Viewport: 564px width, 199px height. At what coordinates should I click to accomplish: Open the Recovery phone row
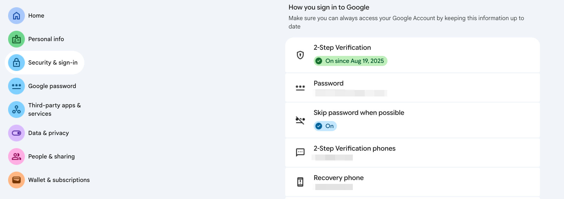(x=412, y=182)
